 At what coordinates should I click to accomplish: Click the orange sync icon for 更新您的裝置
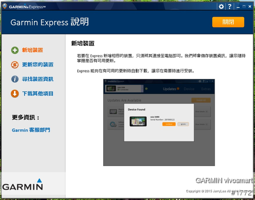click(15, 65)
